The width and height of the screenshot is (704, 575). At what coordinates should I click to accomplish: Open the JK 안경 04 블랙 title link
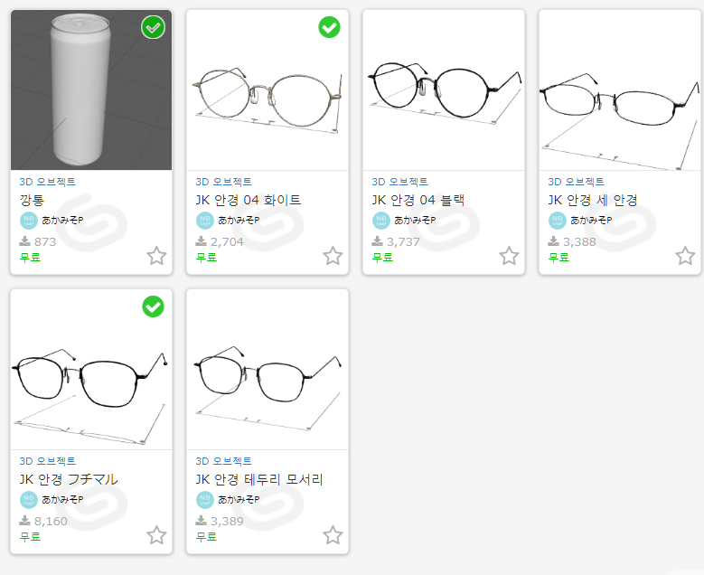click(418, 200)
